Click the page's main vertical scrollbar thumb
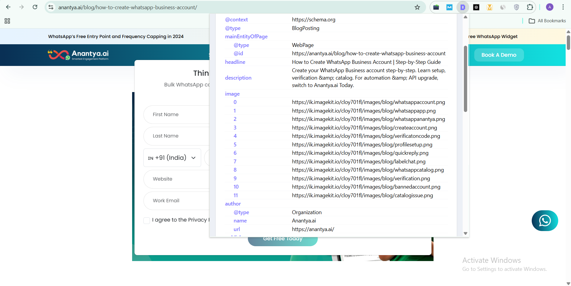Screen dimensions: 571x286 [568, 42]
